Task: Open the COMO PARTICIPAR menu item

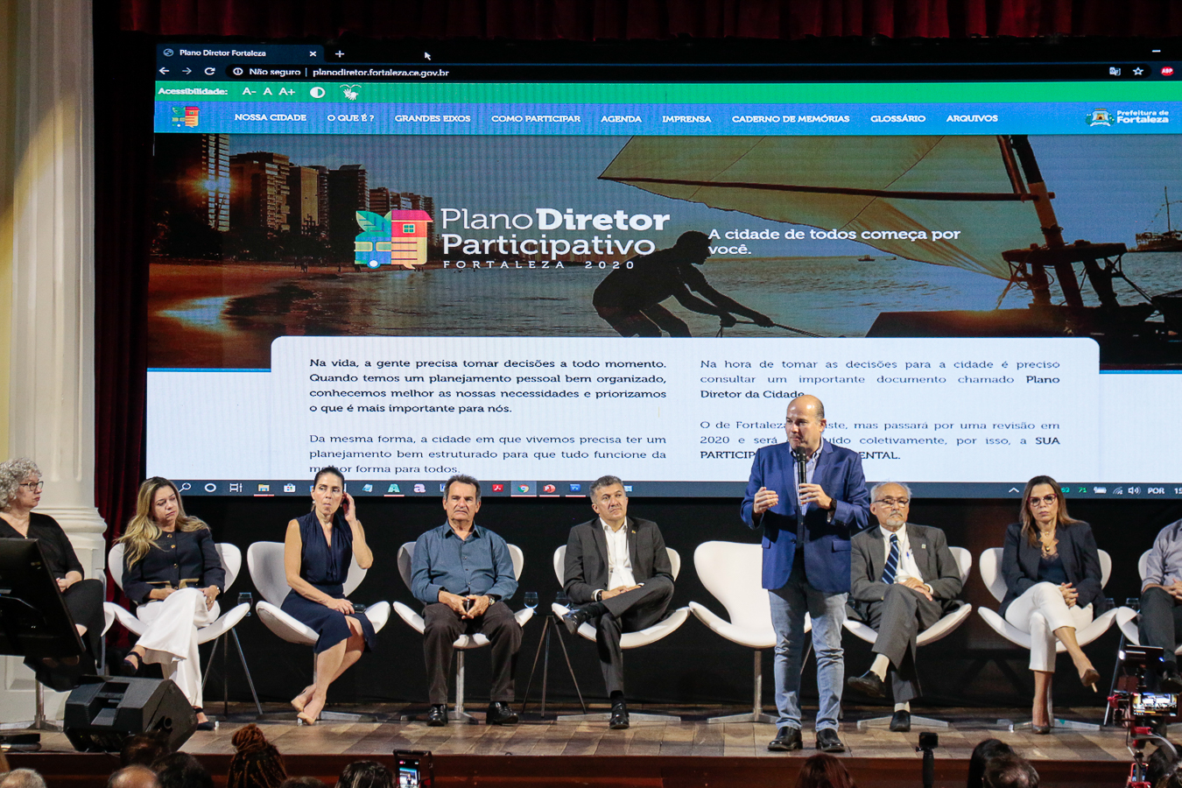Action: point(536,118)
